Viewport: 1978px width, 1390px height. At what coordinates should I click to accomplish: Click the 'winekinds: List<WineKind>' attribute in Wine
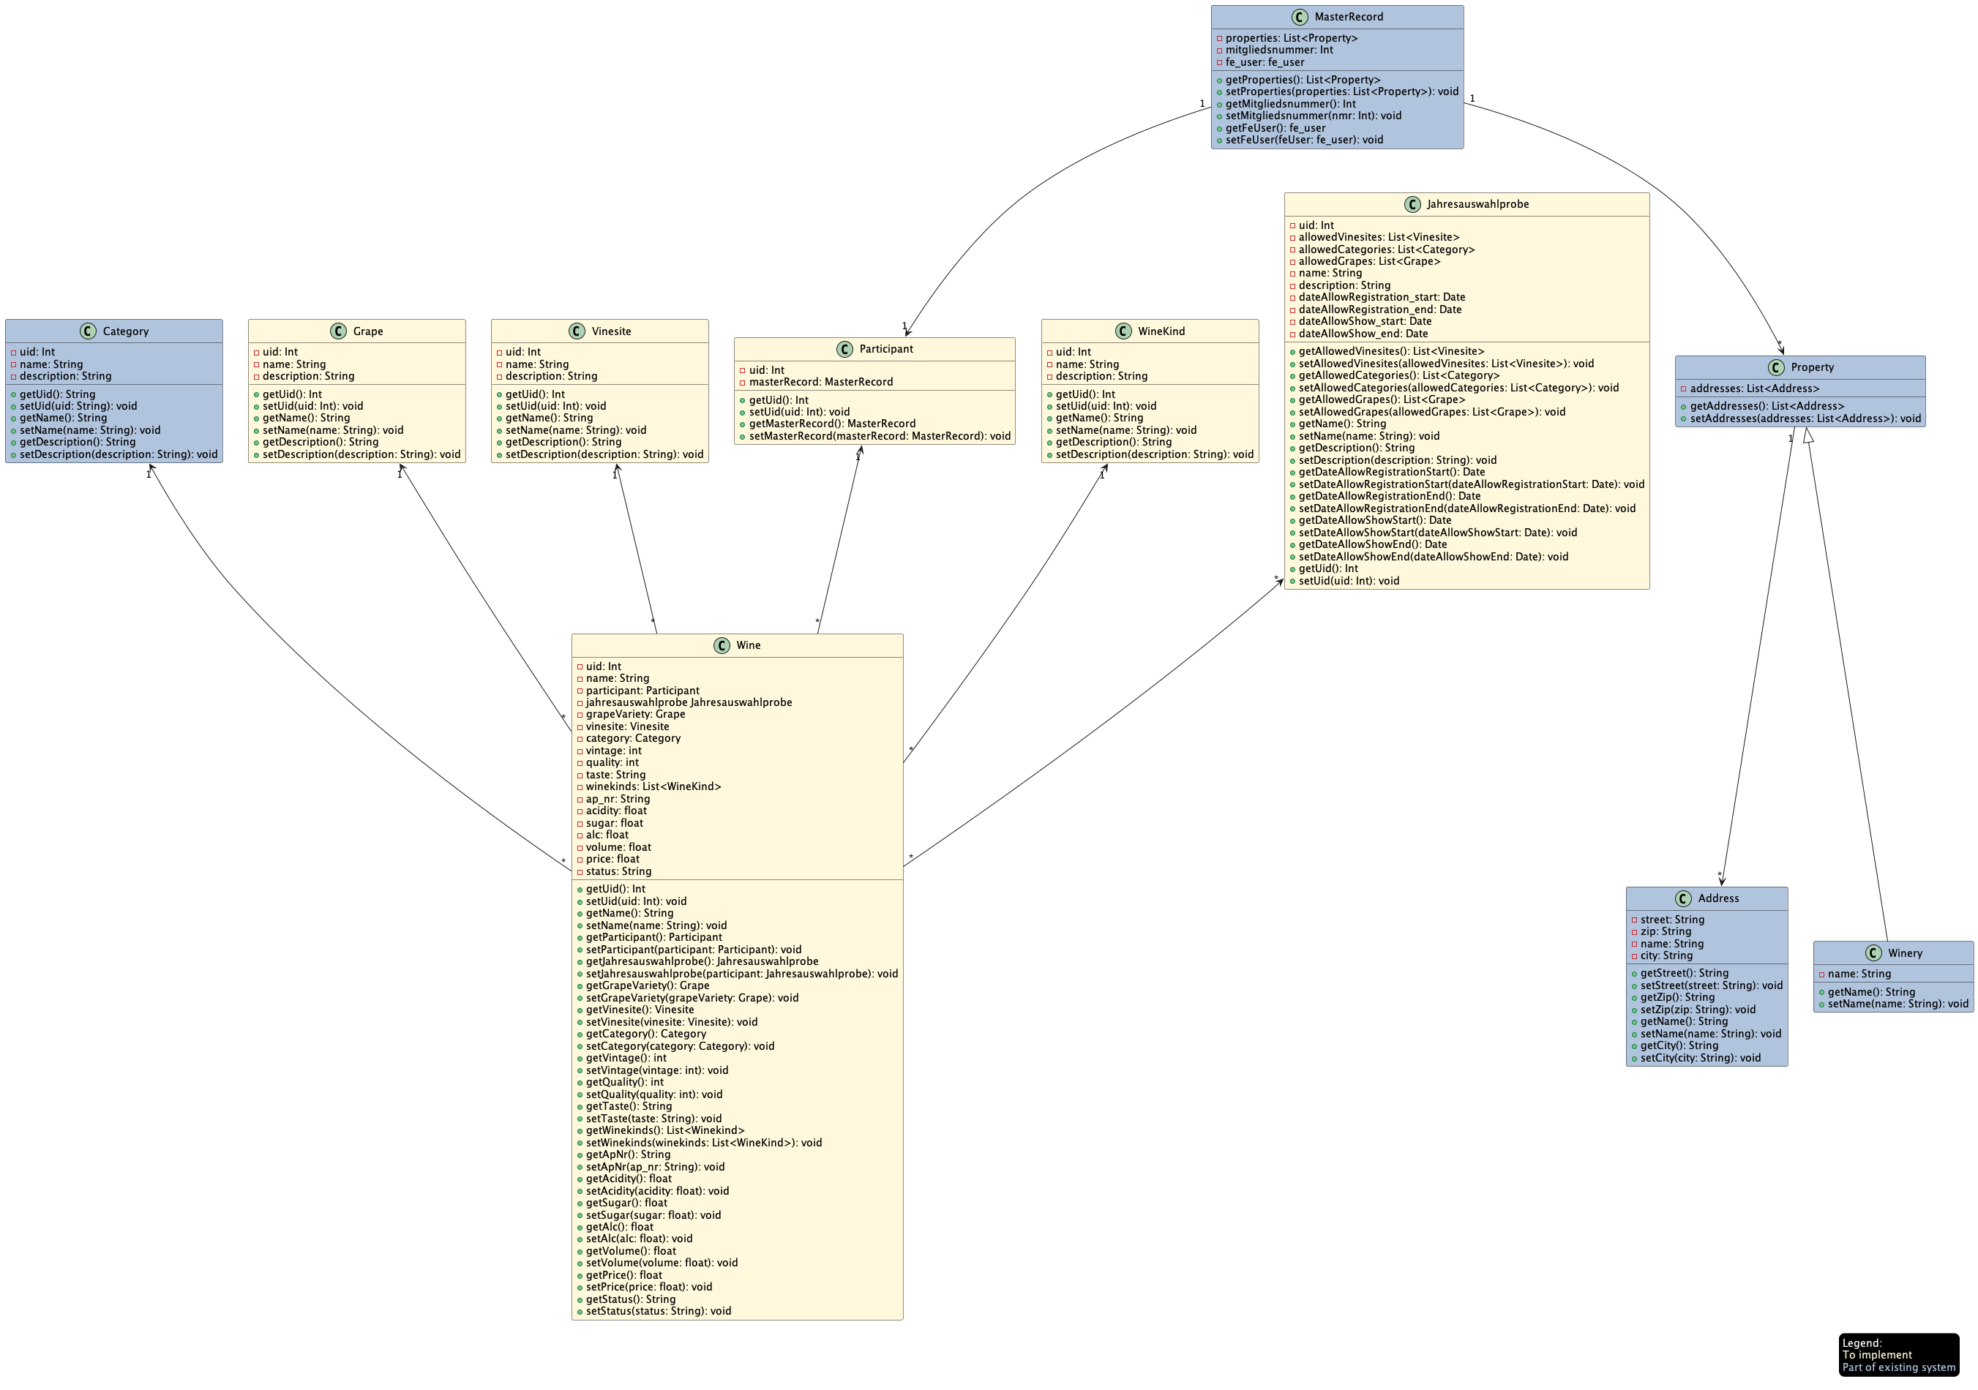point(653,786)
